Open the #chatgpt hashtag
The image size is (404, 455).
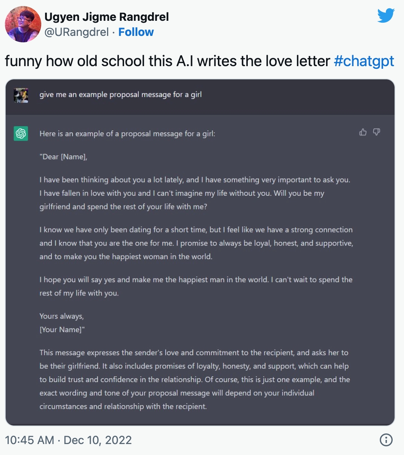tap(364, 61)
